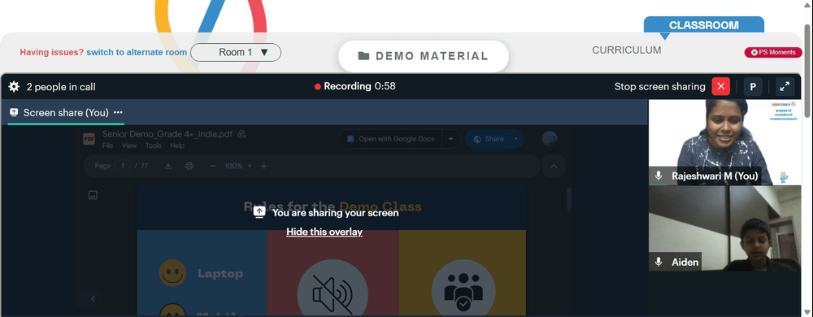Viewport: 813px width, 317px height.
Task: Click the red PDF file icon
Action: click(x=89, y=139)
